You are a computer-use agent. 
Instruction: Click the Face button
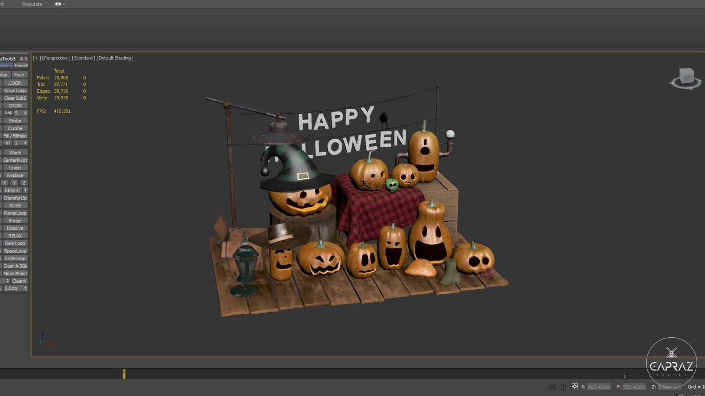tap(19, 74)
